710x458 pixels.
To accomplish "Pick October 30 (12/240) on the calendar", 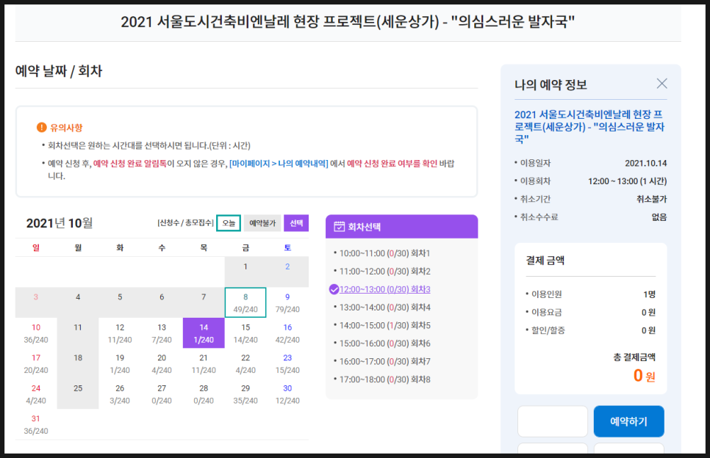I will (x=287, y=394).
